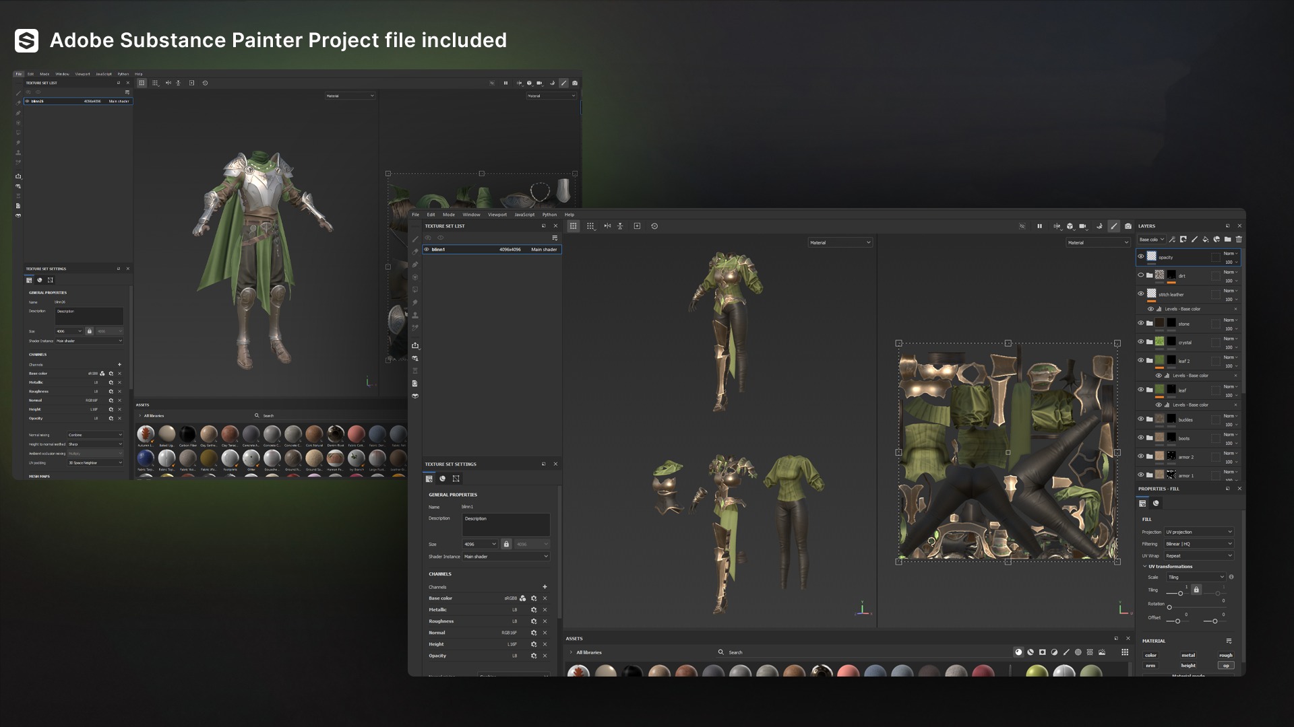Delete selected layer with trash icon
Image resolution: width=1294 pixels, height=727 pixels.
(x=1239, y=239)
